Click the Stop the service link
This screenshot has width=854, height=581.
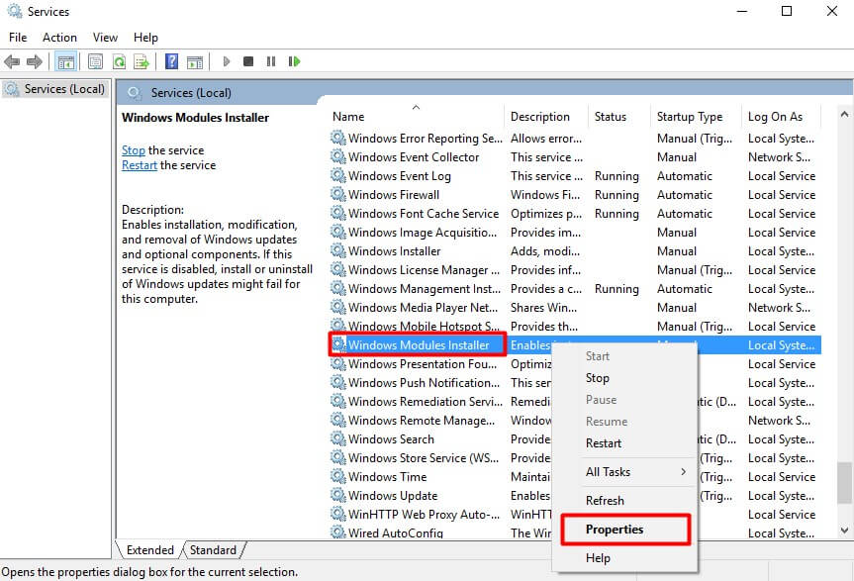(x=134, y=150)
